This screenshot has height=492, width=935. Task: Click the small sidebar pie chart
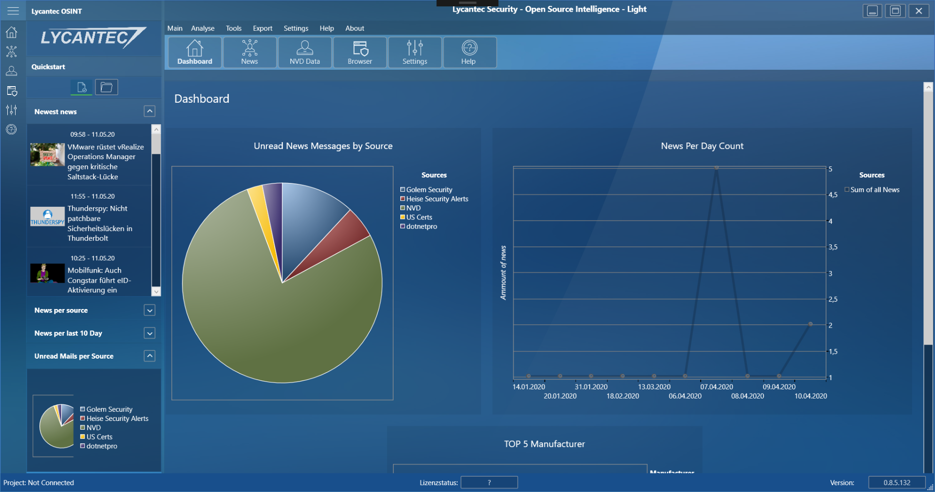tap(57, 426)
